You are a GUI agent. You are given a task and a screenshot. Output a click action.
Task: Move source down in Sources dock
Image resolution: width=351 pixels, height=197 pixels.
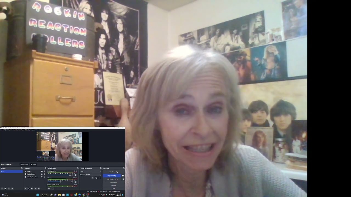[x=39, y=189]
